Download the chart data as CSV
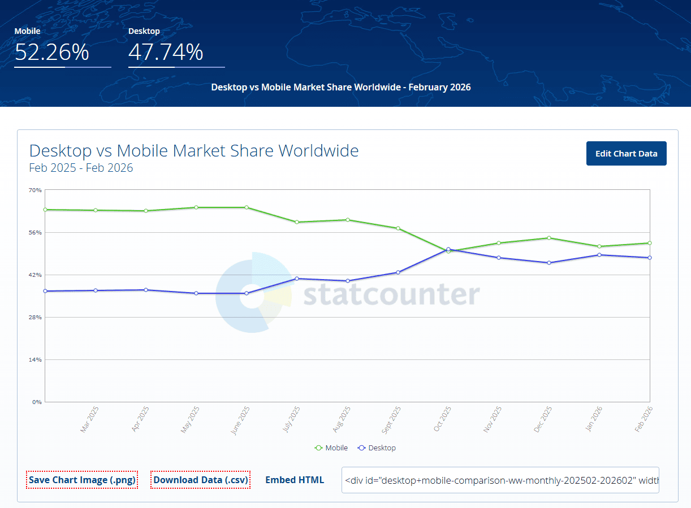 click(200, 479)
